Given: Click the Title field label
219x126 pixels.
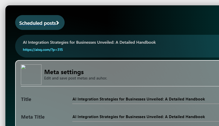Looking at the screenshot, I should [26, 99].
